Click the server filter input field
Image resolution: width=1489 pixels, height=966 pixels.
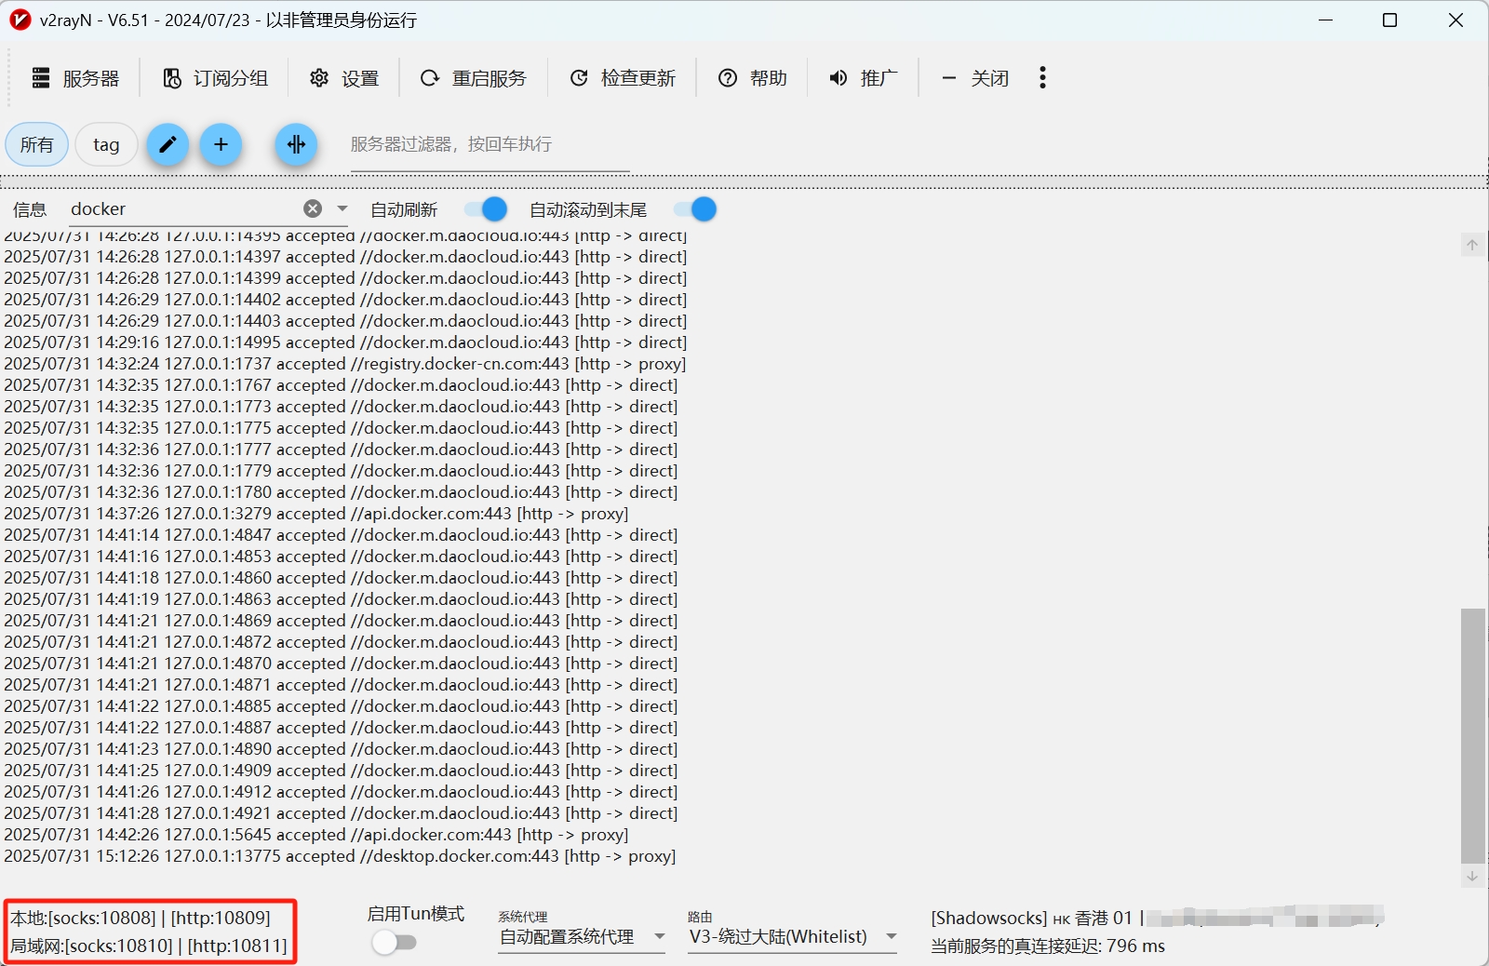click(x=490, y=145)
